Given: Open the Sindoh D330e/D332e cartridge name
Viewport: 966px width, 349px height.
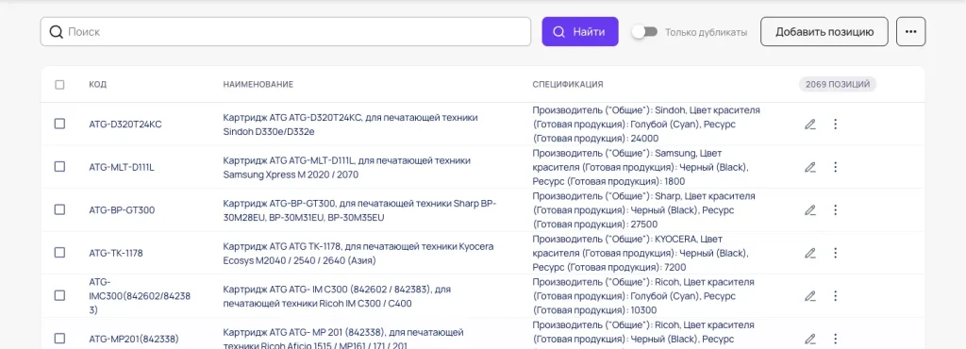Looking at the screenshot, I should click(x=350, y=125).
